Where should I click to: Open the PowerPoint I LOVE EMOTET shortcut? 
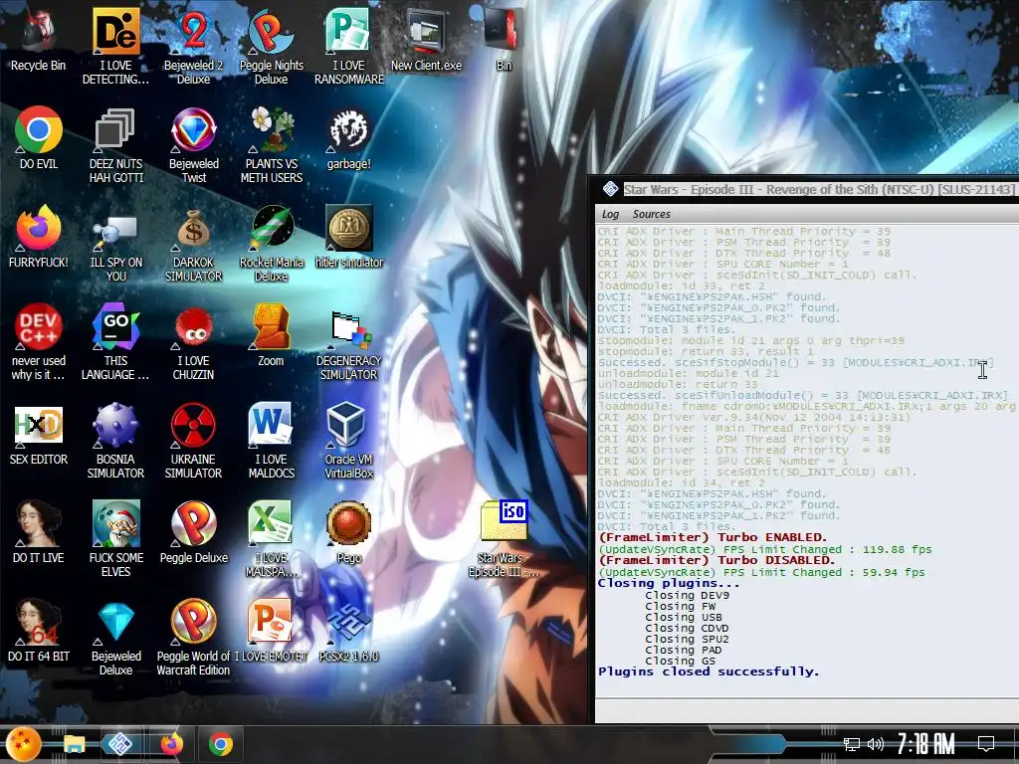(271, 630)
